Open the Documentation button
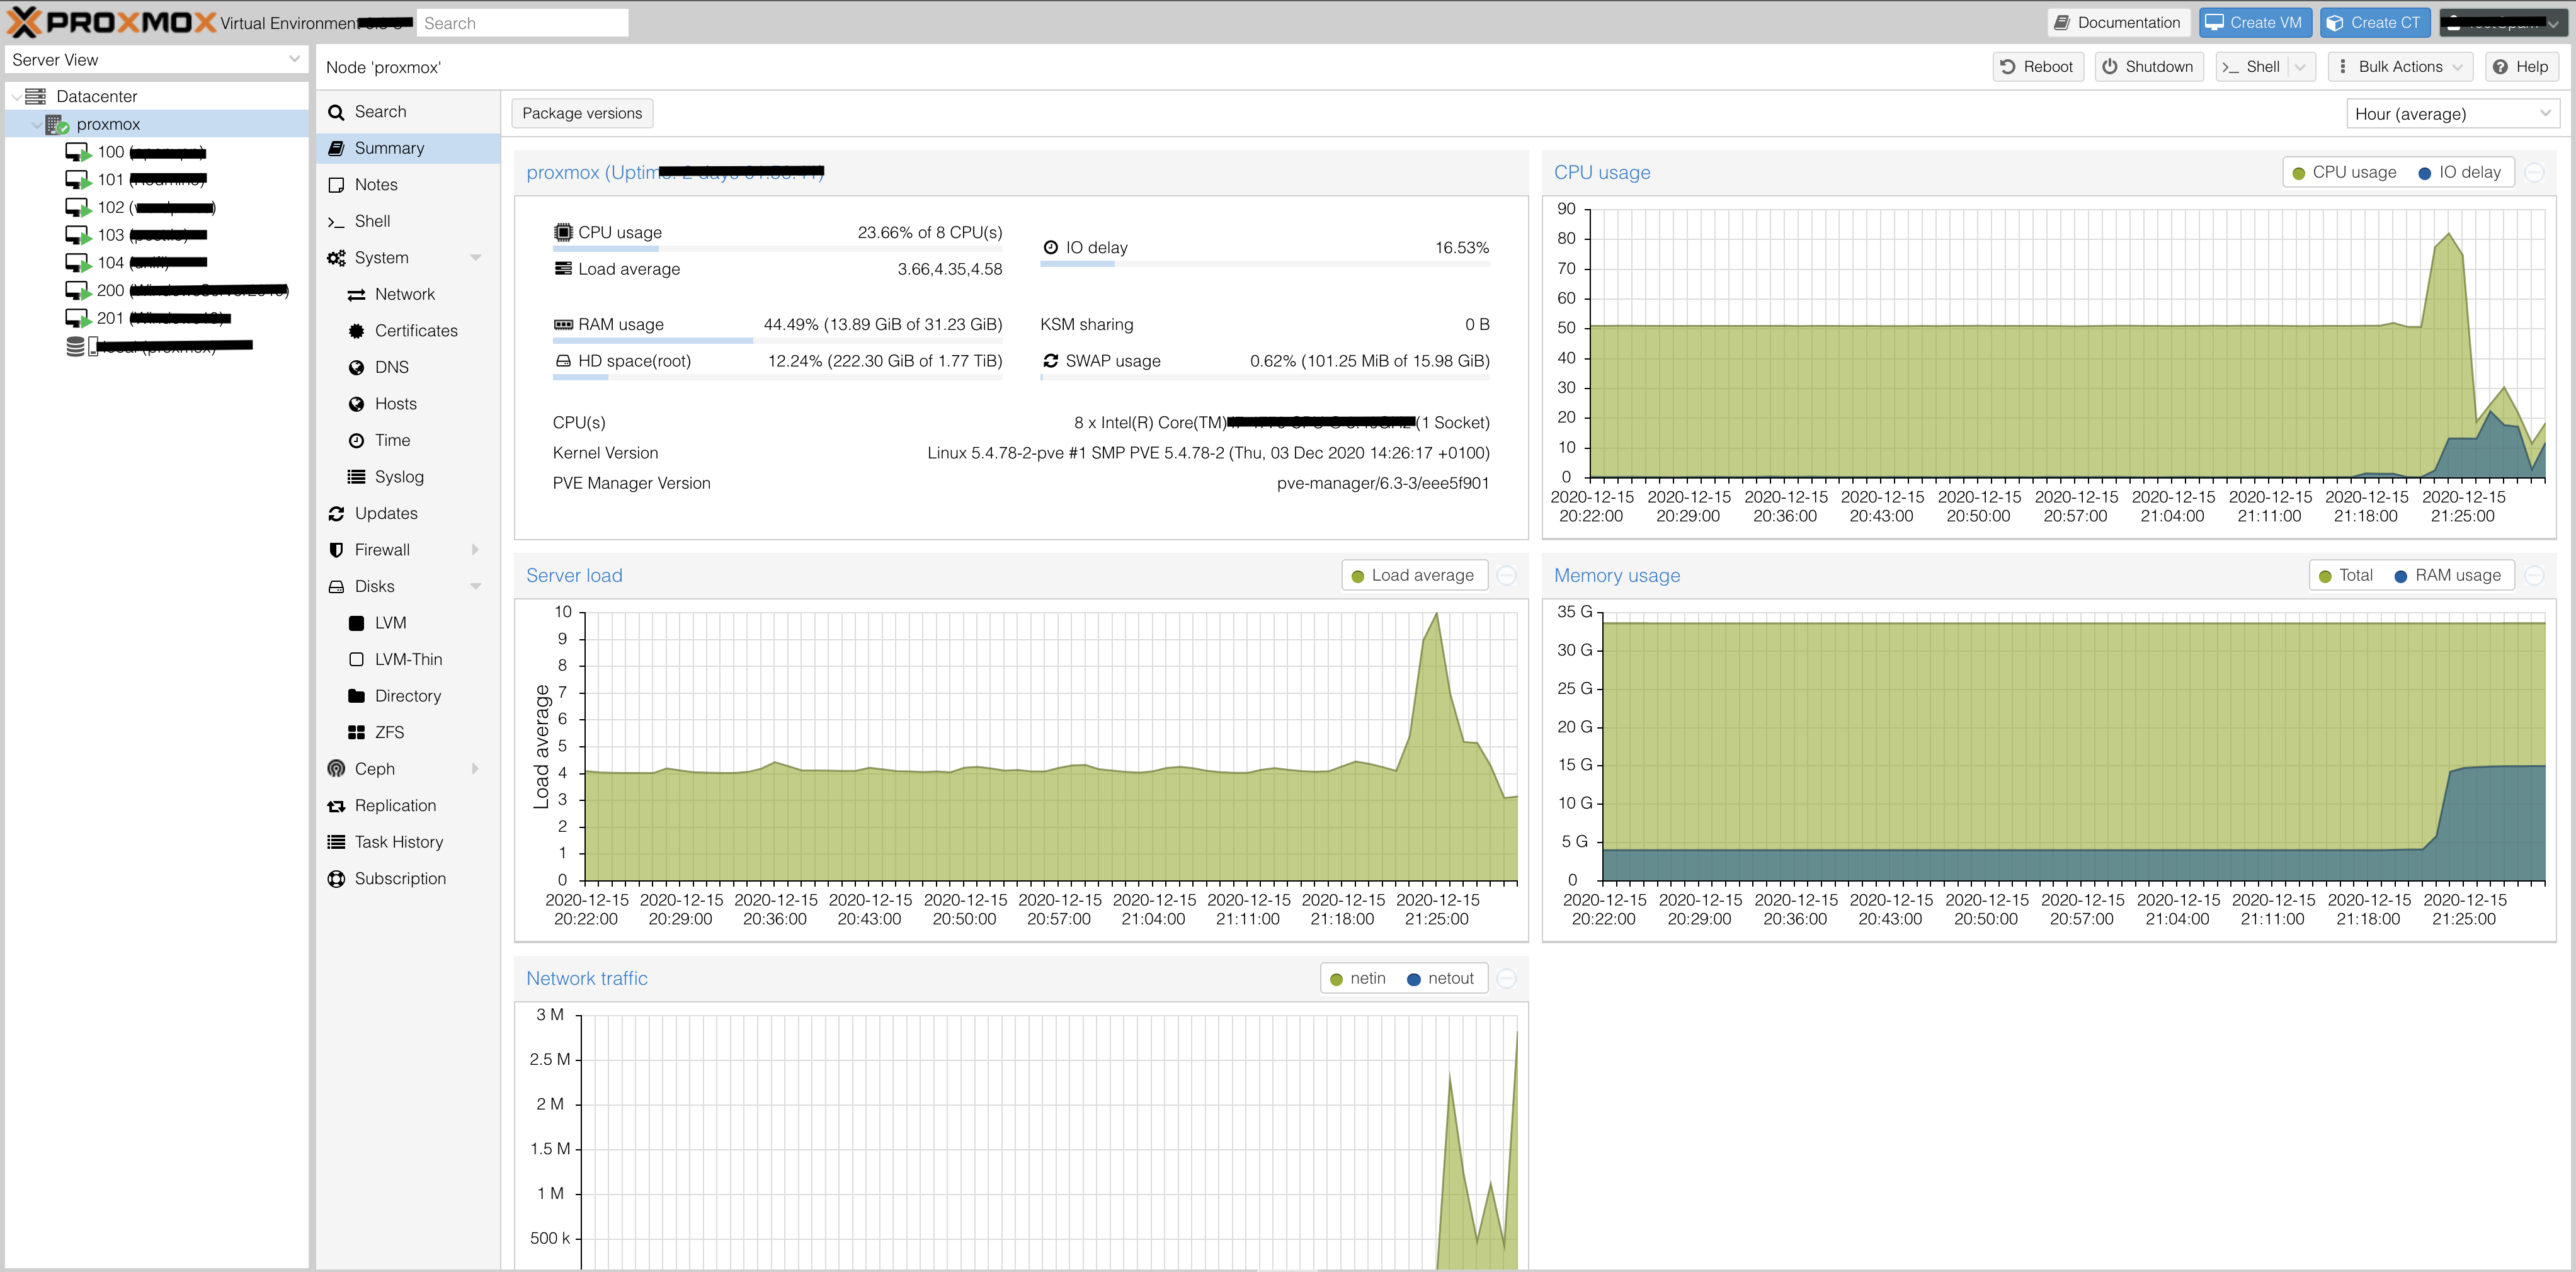2576x1272 pixels. click(2118, 23)
